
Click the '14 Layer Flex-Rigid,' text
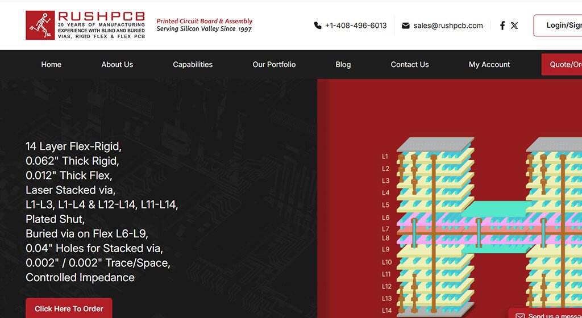click(x=73, y=147)
